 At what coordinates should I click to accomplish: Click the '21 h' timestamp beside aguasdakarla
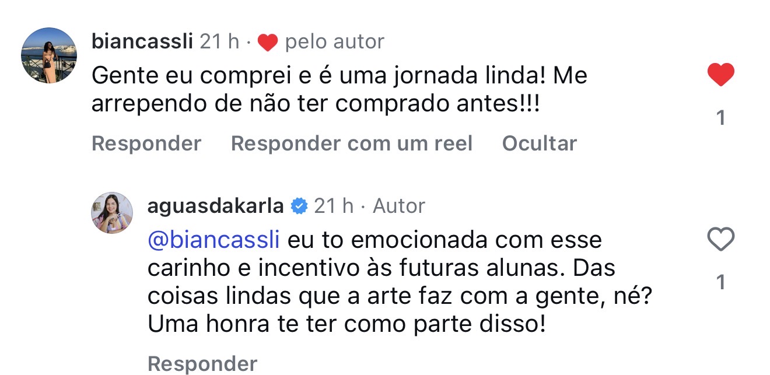tap(334, 206)
